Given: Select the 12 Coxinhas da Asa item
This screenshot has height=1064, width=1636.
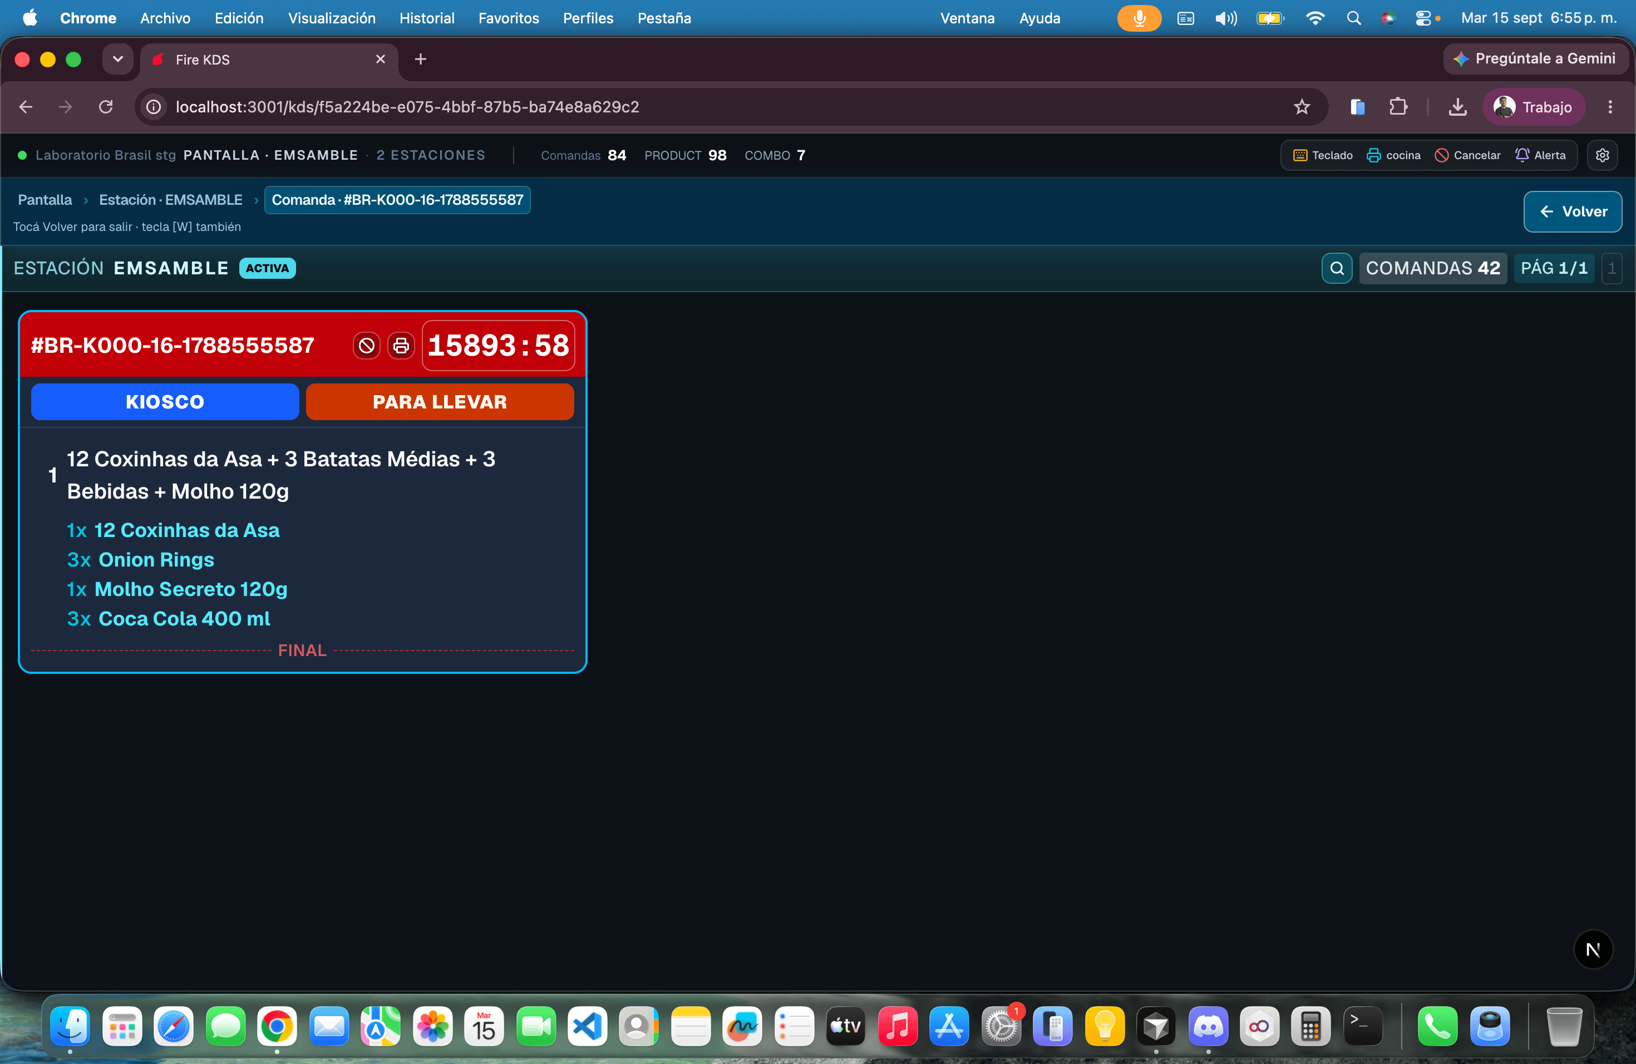Looking at the screenshot, I should click(173, 530).
